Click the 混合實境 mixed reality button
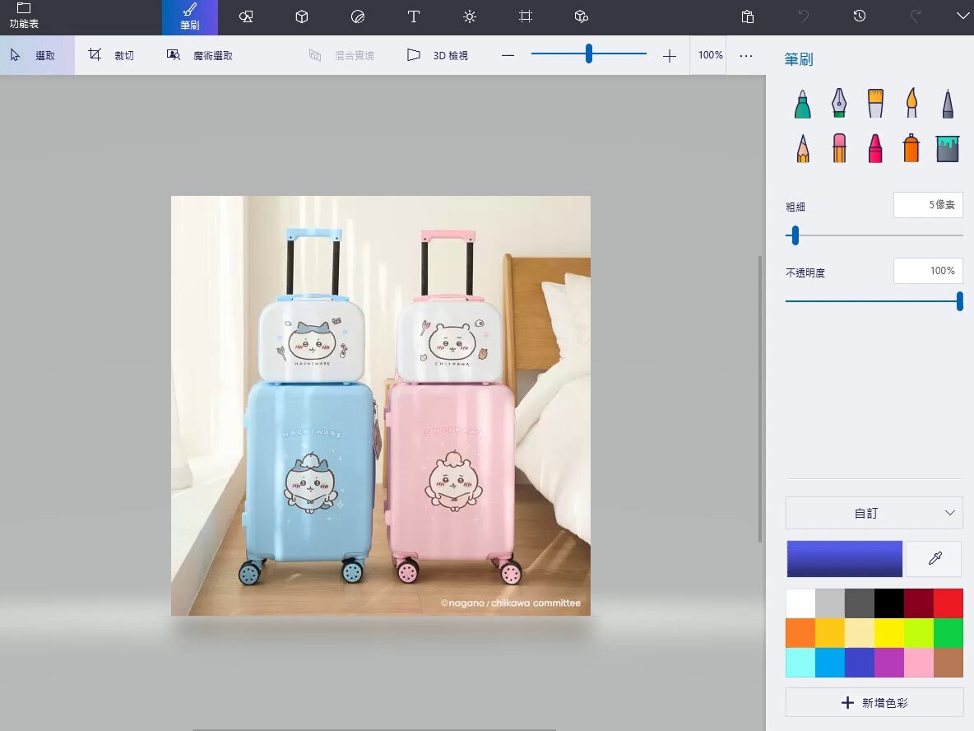The height and width of the screenshot is (731, 974). pos(341,55)
